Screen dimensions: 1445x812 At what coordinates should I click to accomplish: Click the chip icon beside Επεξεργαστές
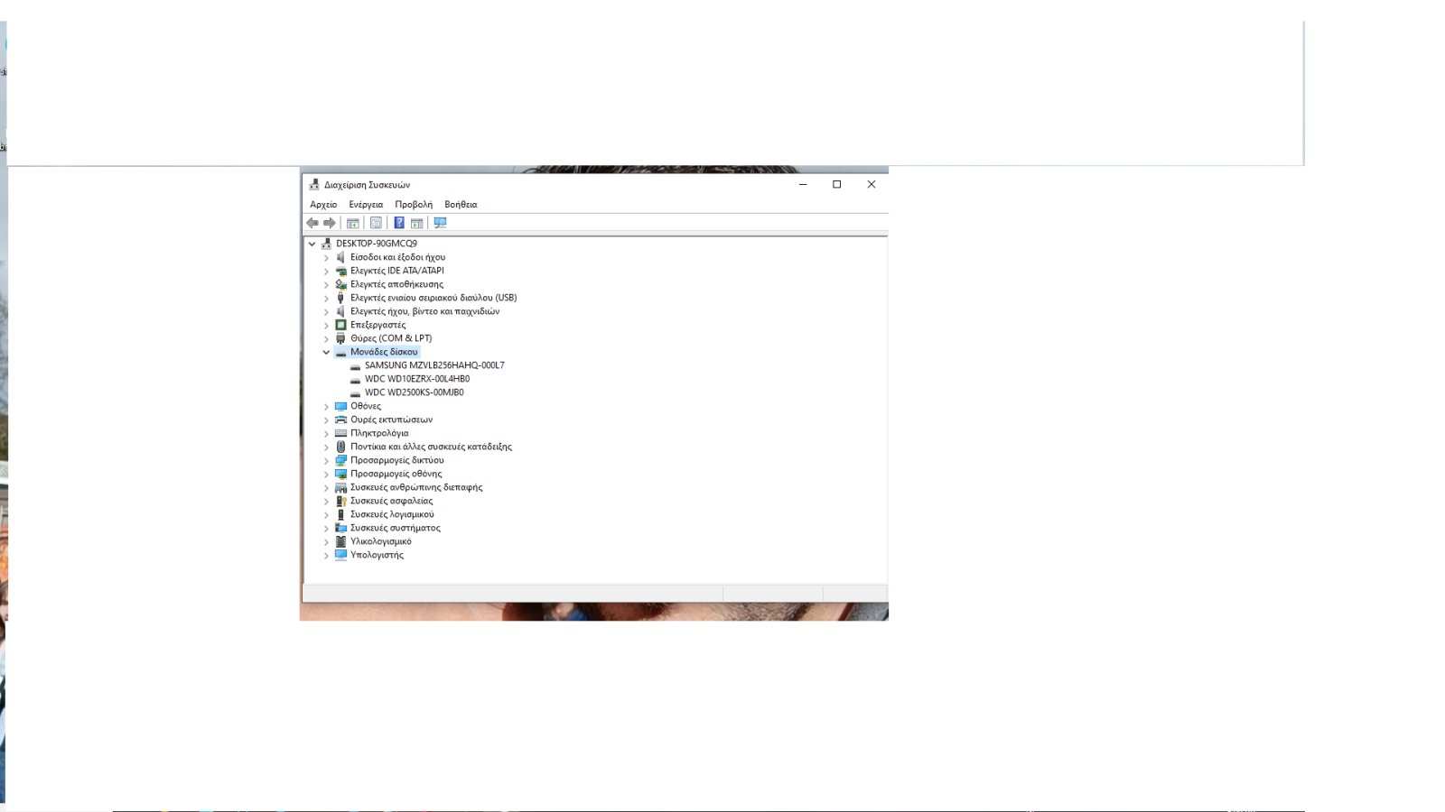click(x=340, y=325)
